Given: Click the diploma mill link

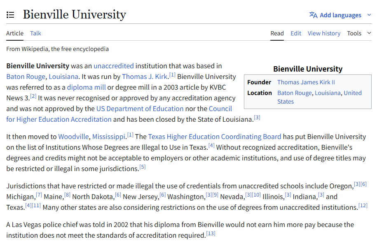Looking at the screenshot, I should tap(86, 87).
